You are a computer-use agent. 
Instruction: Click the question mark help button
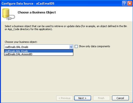125,3
